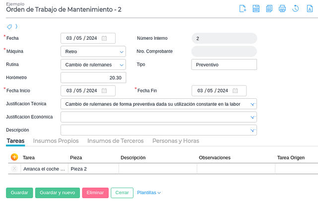Open the change history clock icon
318x204 pixels.
point(295,8)
